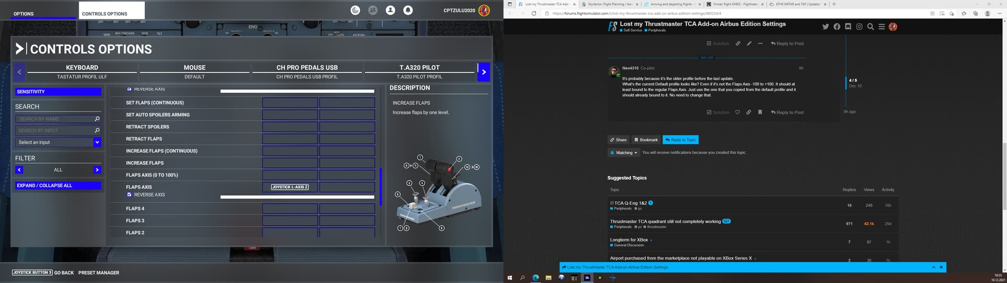Open File Explorer from the taskbar
Screen dimensions: 1007x283
548,278
